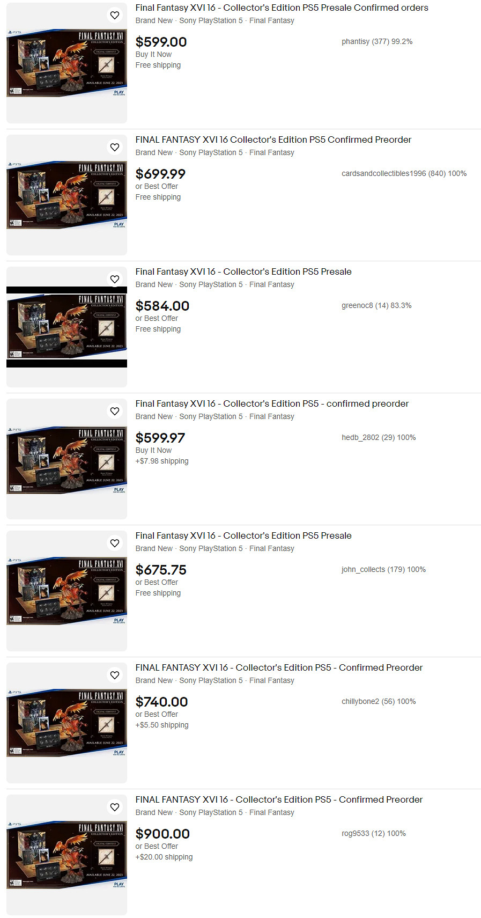Save the $584.00 greenoc8 listing with heart
This screenshot has width=481, height=918.
[115, 279]
